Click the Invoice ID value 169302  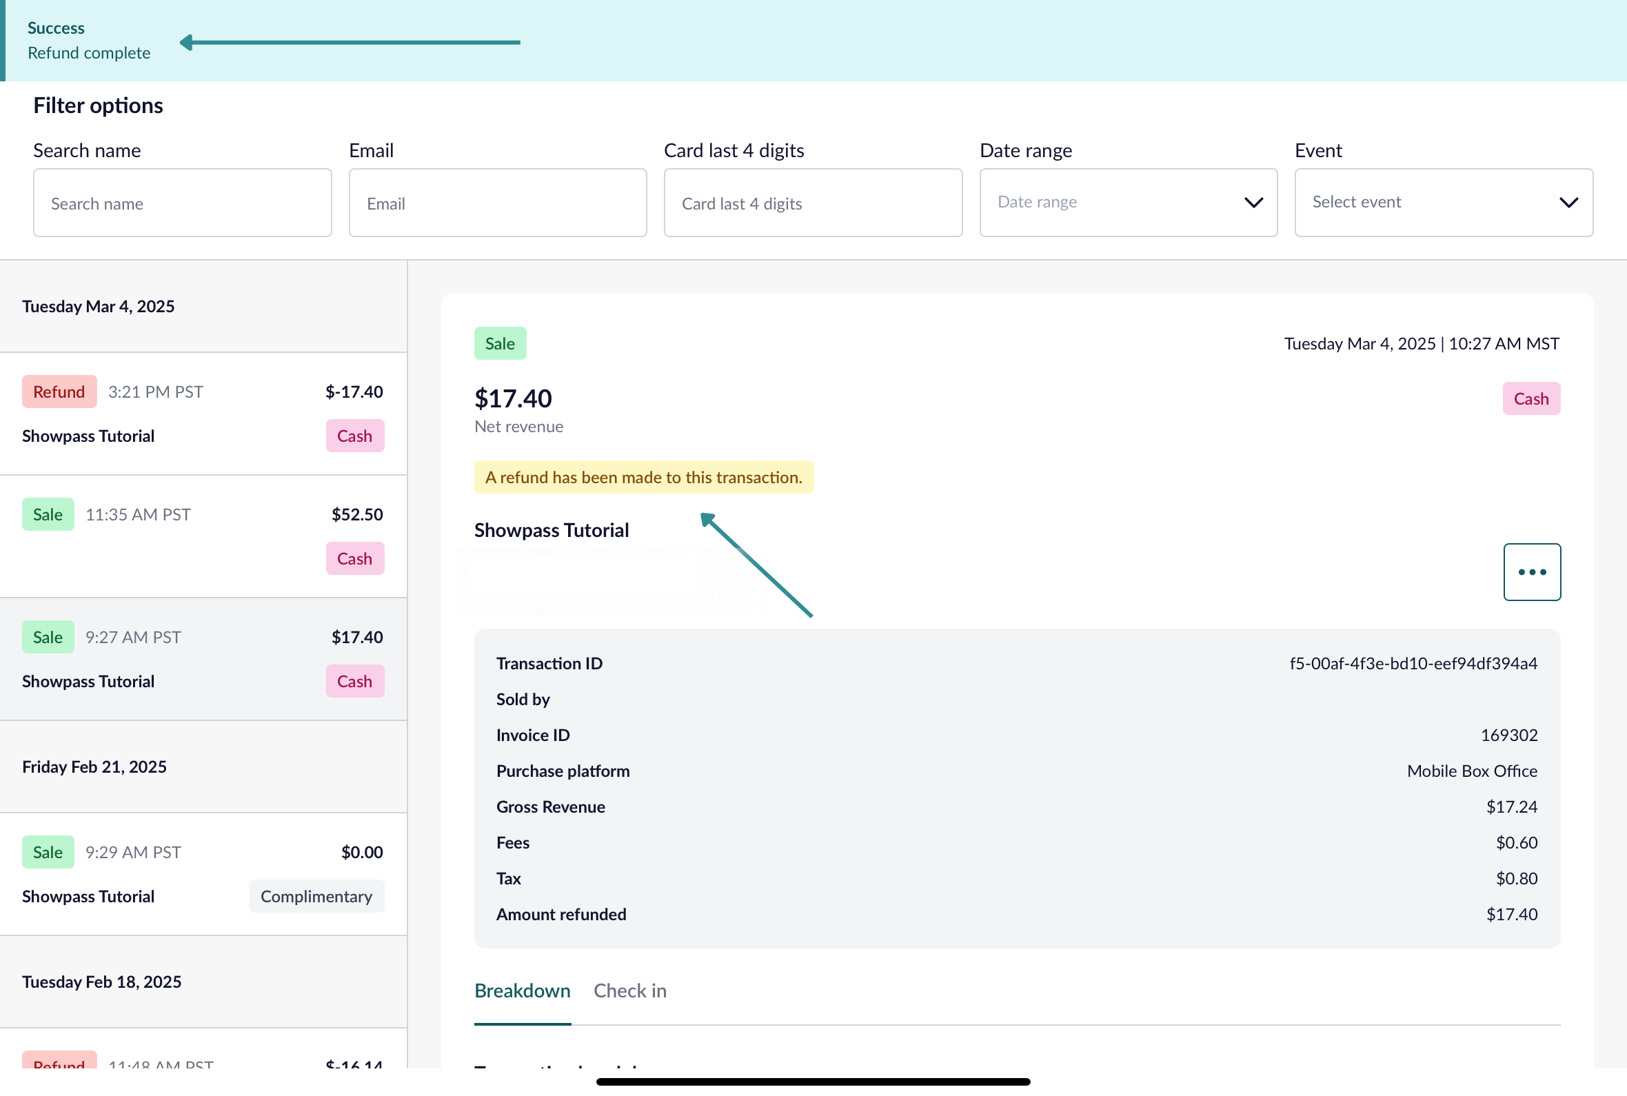pyautogui.click(x=1509, y=735)
